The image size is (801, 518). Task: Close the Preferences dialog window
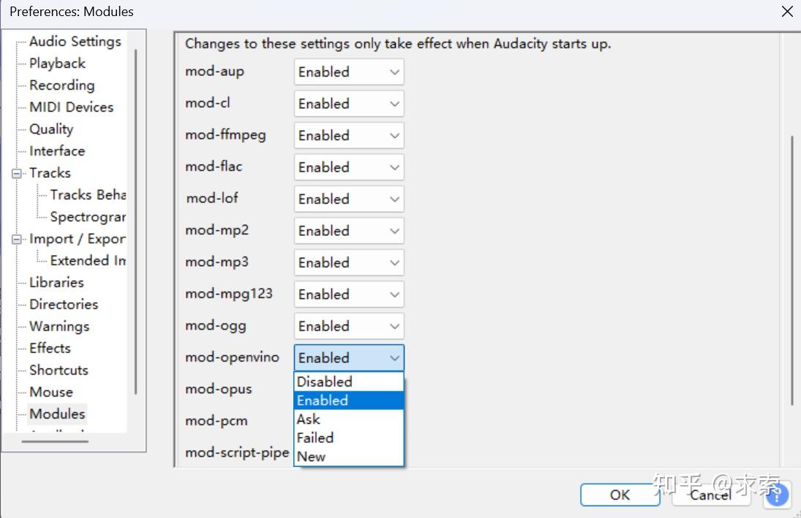[787, 12]
